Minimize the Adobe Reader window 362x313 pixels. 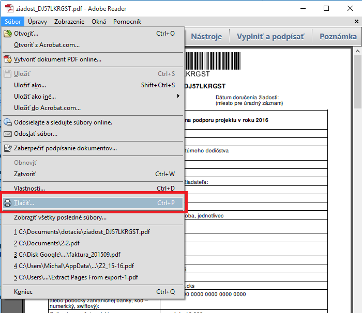pyautogui.click(x=303, y=9)
